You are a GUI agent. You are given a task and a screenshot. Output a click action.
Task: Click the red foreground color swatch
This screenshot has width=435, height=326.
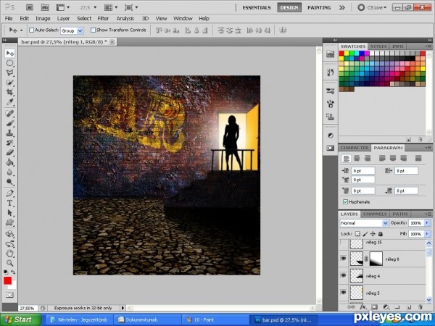point(7,280)
